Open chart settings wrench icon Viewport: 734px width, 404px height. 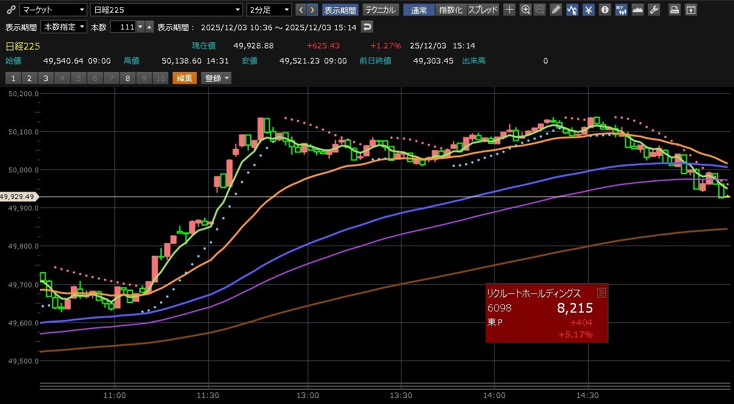(653, 10)
